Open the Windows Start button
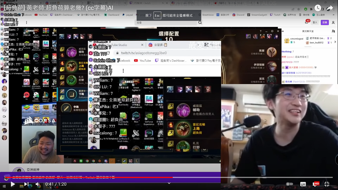 pos(4,186)
